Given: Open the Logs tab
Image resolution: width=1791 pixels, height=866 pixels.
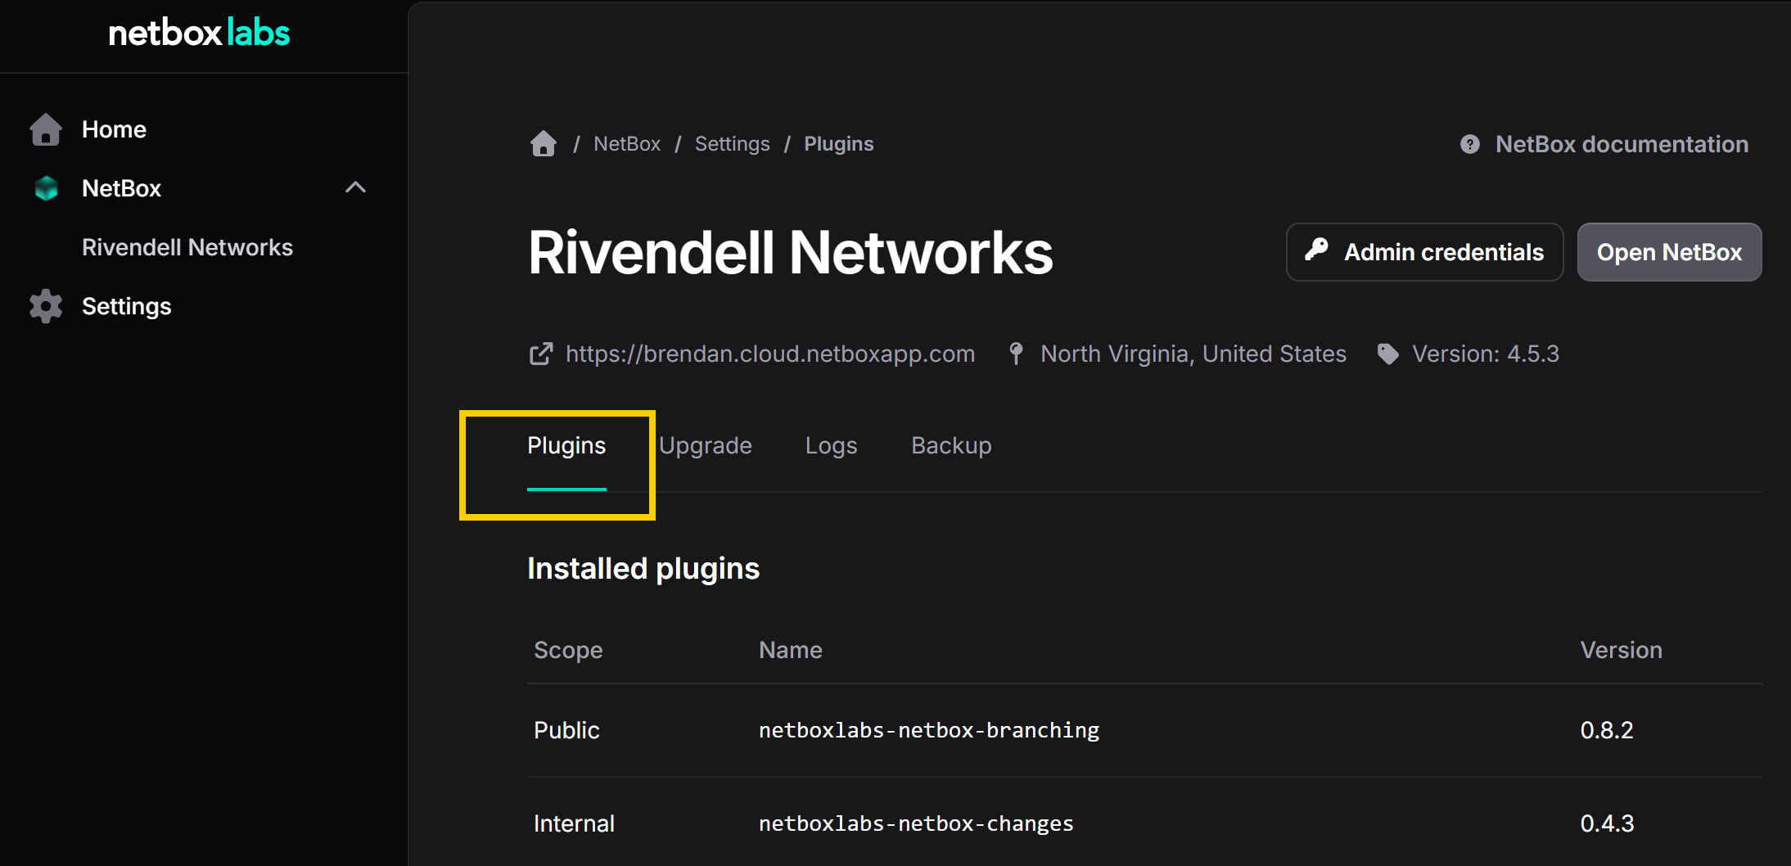Looking at the screenshot, I should (x=831, y=445).
